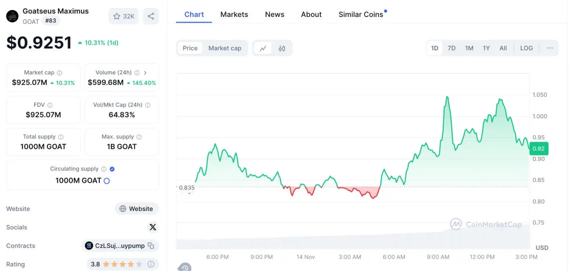Open the Markets tab
The image size is (569, 271).
point(234,14)
